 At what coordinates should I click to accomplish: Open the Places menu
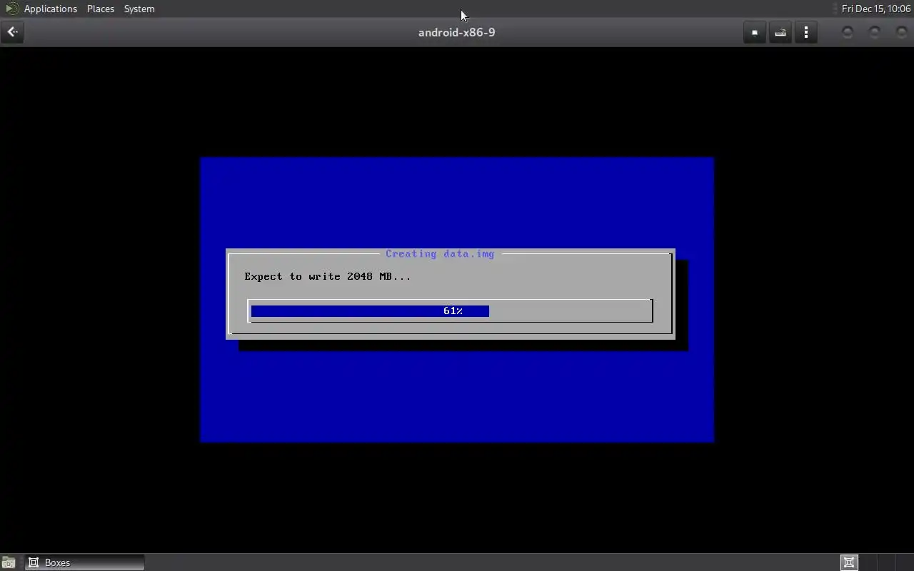click(101, 9)
